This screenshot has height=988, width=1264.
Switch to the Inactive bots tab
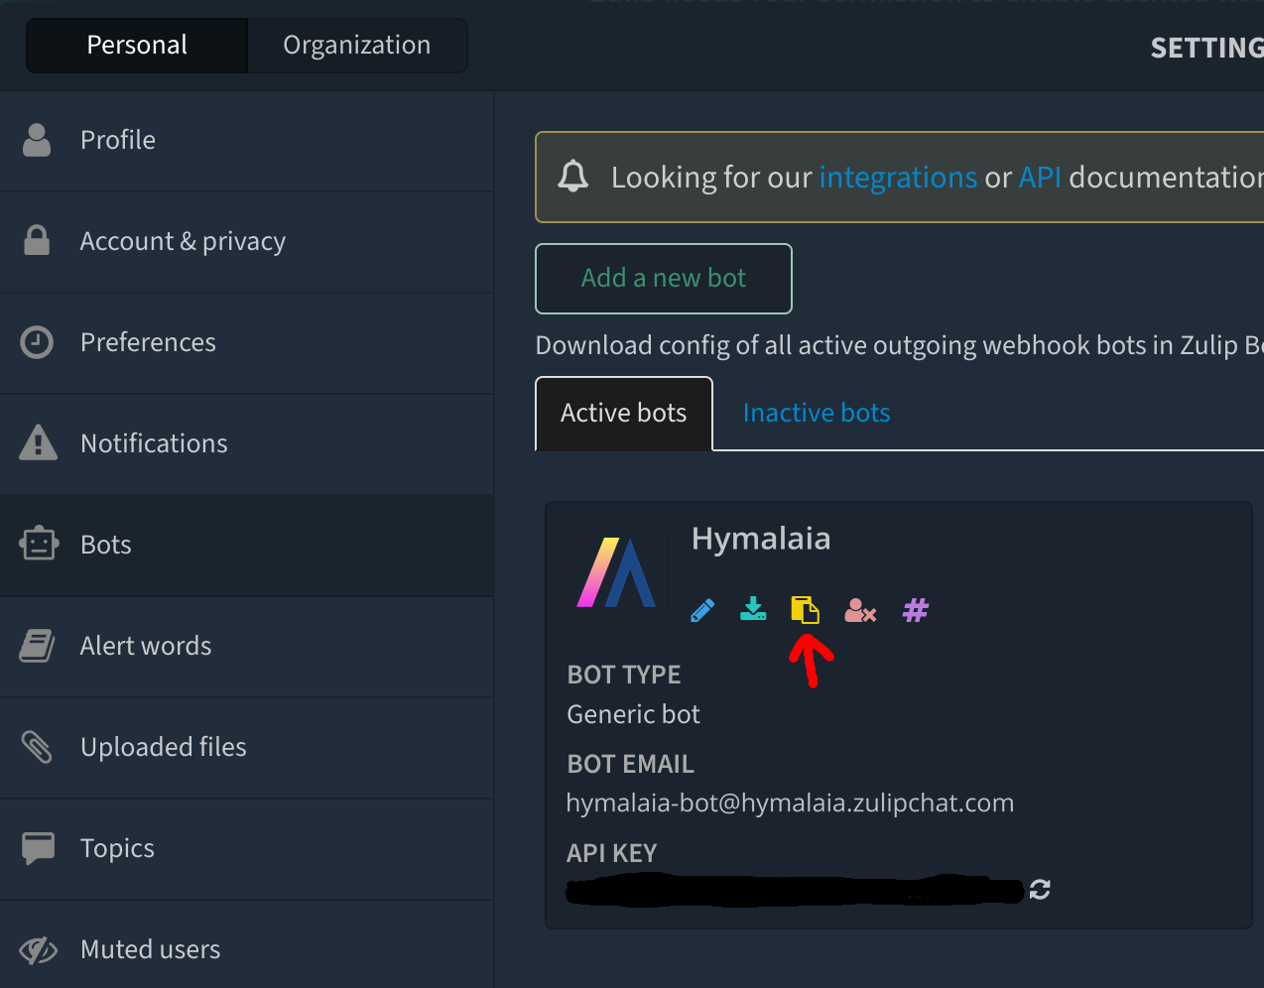point(817,414)
